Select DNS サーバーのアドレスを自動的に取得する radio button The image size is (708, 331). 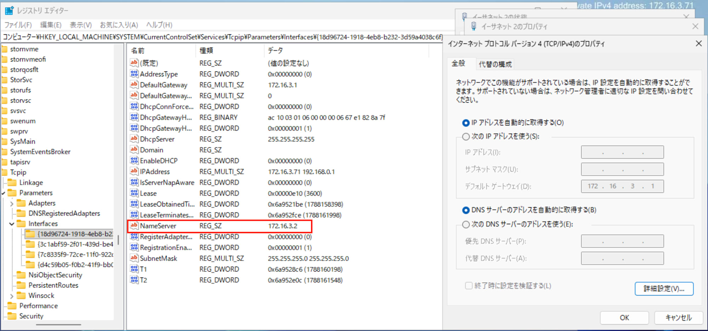[466, 210]
